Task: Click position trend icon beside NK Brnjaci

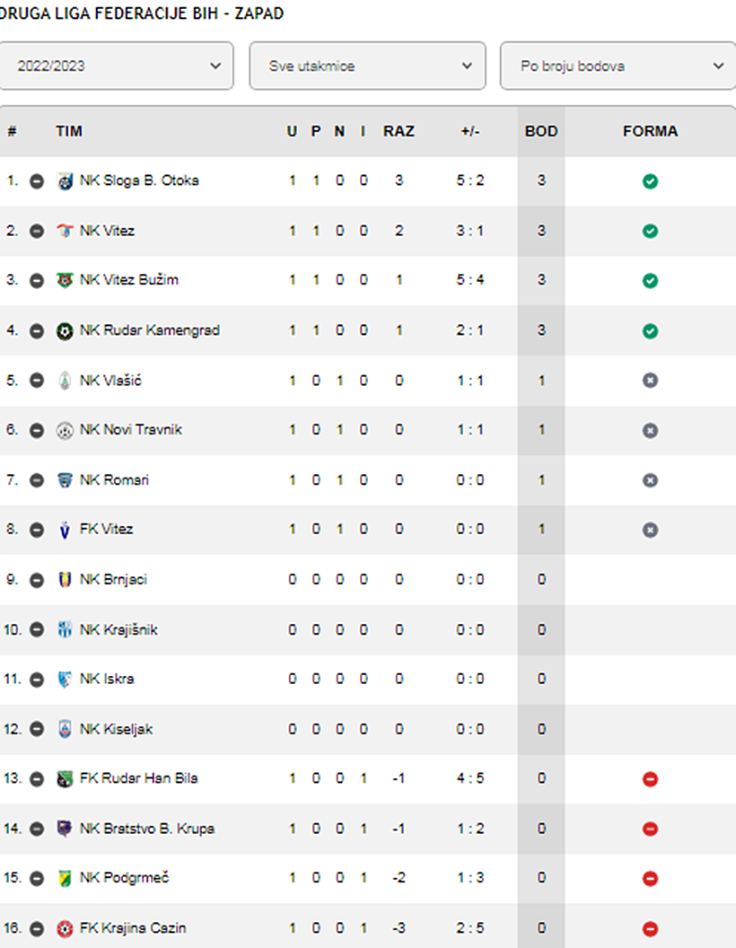Action: coord(37,580)
